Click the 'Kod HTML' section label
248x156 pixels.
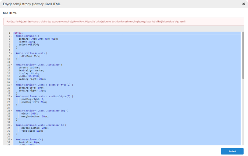pos(10,13)
